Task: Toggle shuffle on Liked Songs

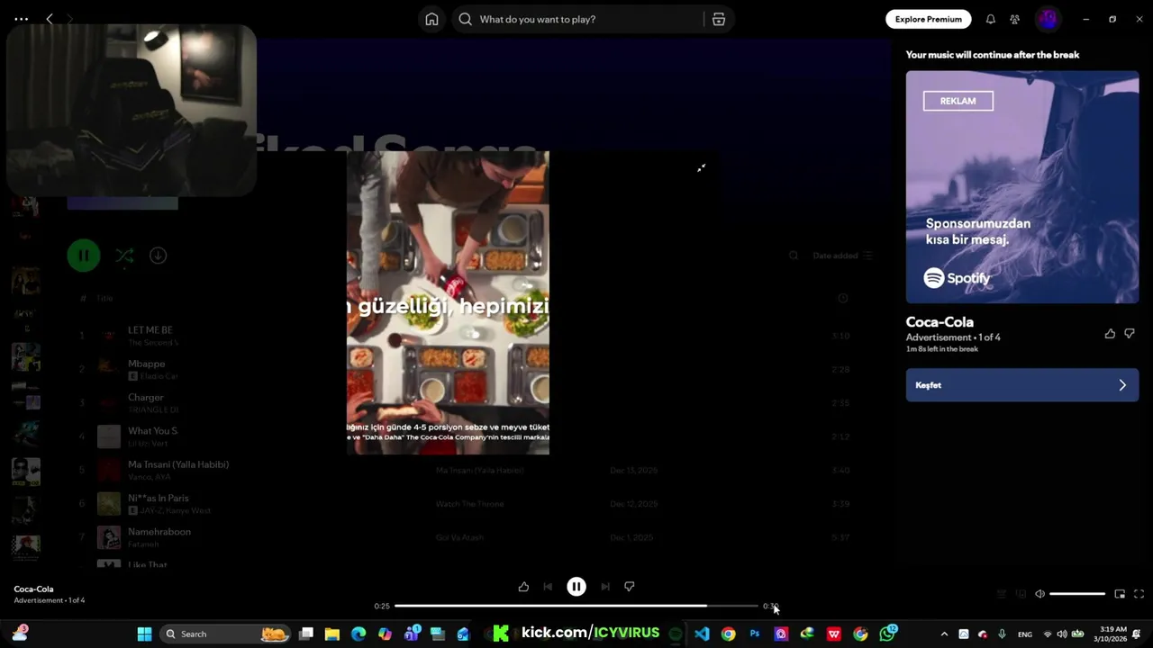Action: tap(124, 256)
